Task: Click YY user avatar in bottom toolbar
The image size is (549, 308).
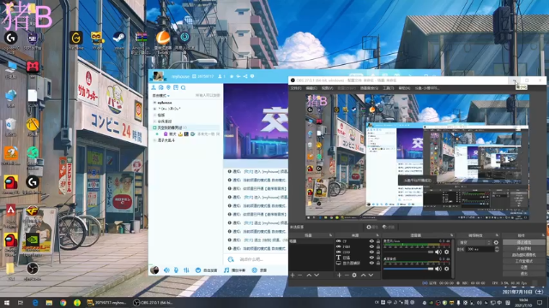Action: (x=154, y=270)
